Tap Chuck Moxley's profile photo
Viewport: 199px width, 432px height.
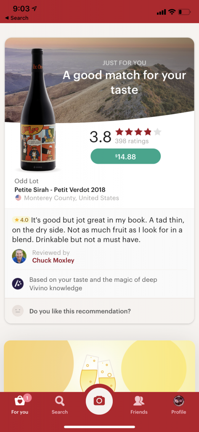coord(19,256)
